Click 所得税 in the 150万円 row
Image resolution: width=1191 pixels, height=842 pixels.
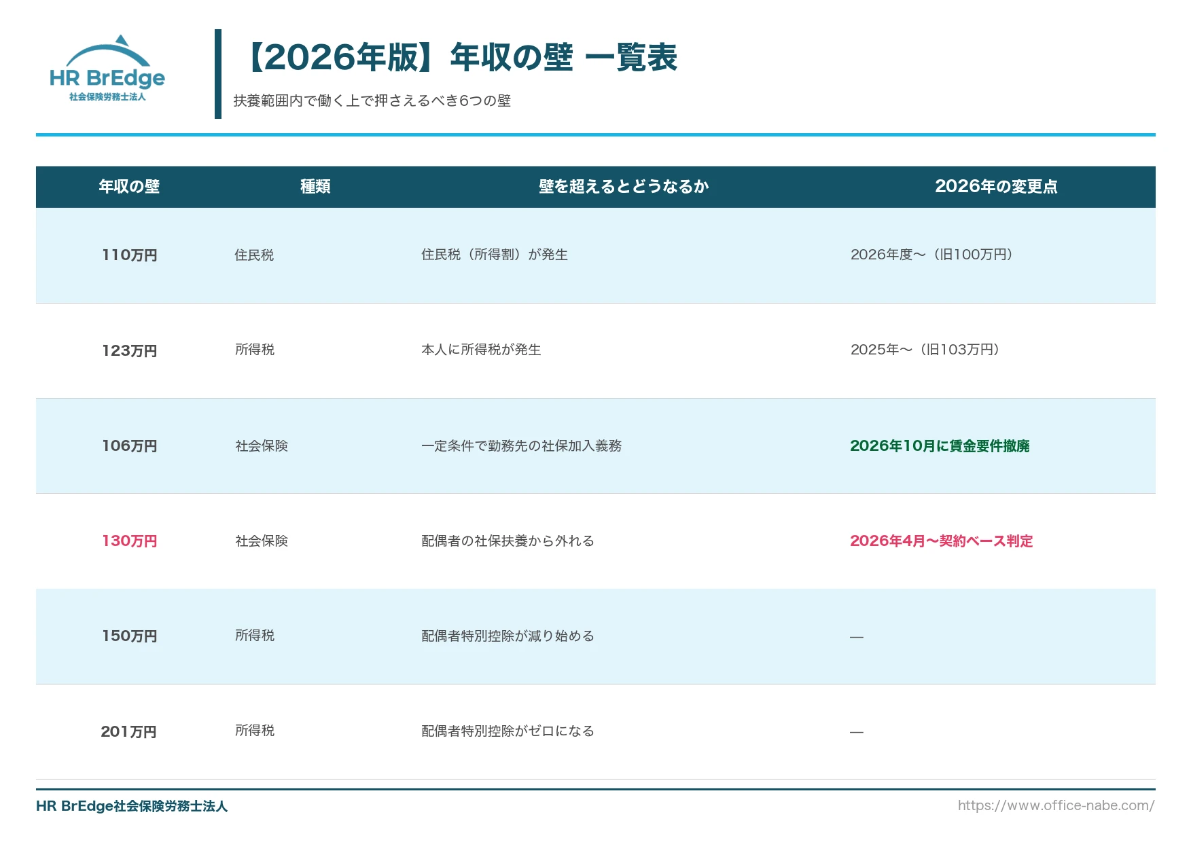(255, 636)
